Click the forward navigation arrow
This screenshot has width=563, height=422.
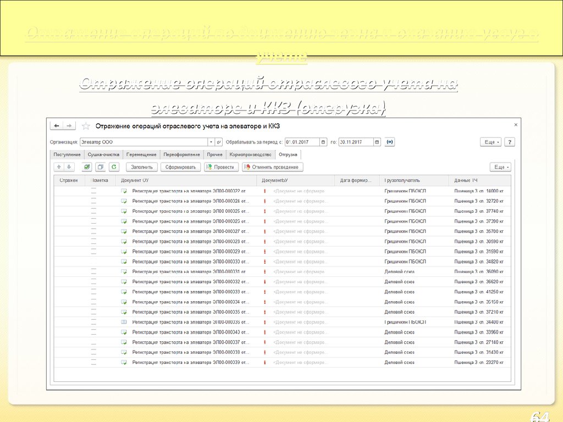pos(69,126)
